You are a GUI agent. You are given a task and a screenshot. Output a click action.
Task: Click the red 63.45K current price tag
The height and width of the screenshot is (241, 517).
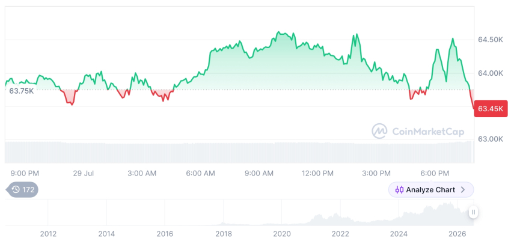491,109
